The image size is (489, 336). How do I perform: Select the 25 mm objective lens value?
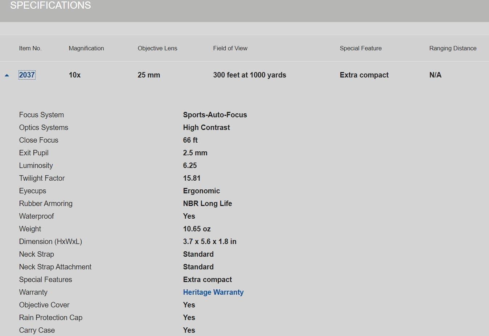[x=148, y=75]
